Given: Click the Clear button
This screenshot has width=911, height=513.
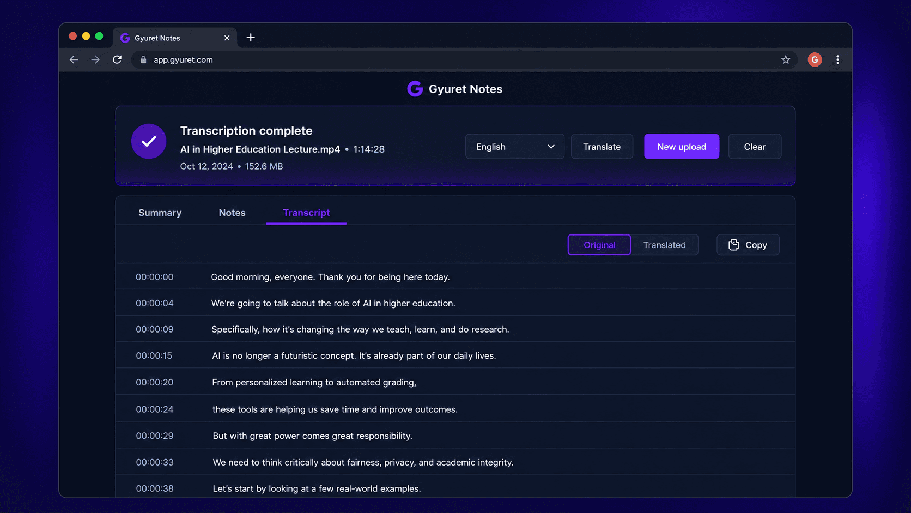Looking at the screenshot, I should (755, 147).
